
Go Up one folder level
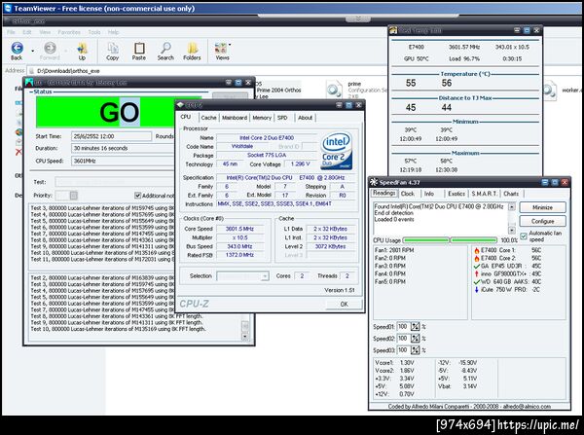(x=82, y=52)
